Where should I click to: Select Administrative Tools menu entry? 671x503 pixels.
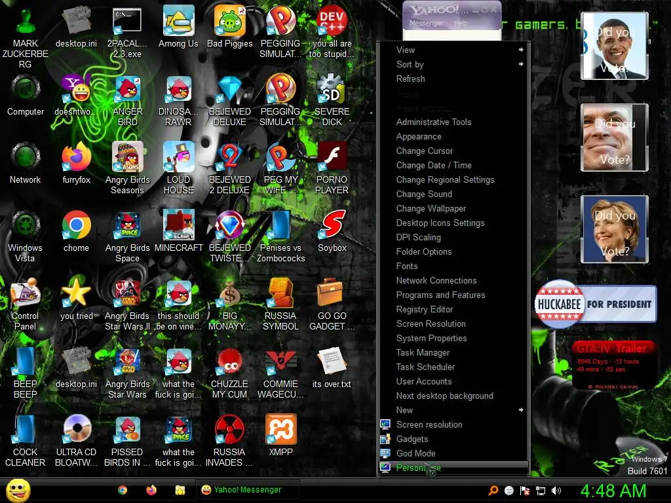point(453,122)
